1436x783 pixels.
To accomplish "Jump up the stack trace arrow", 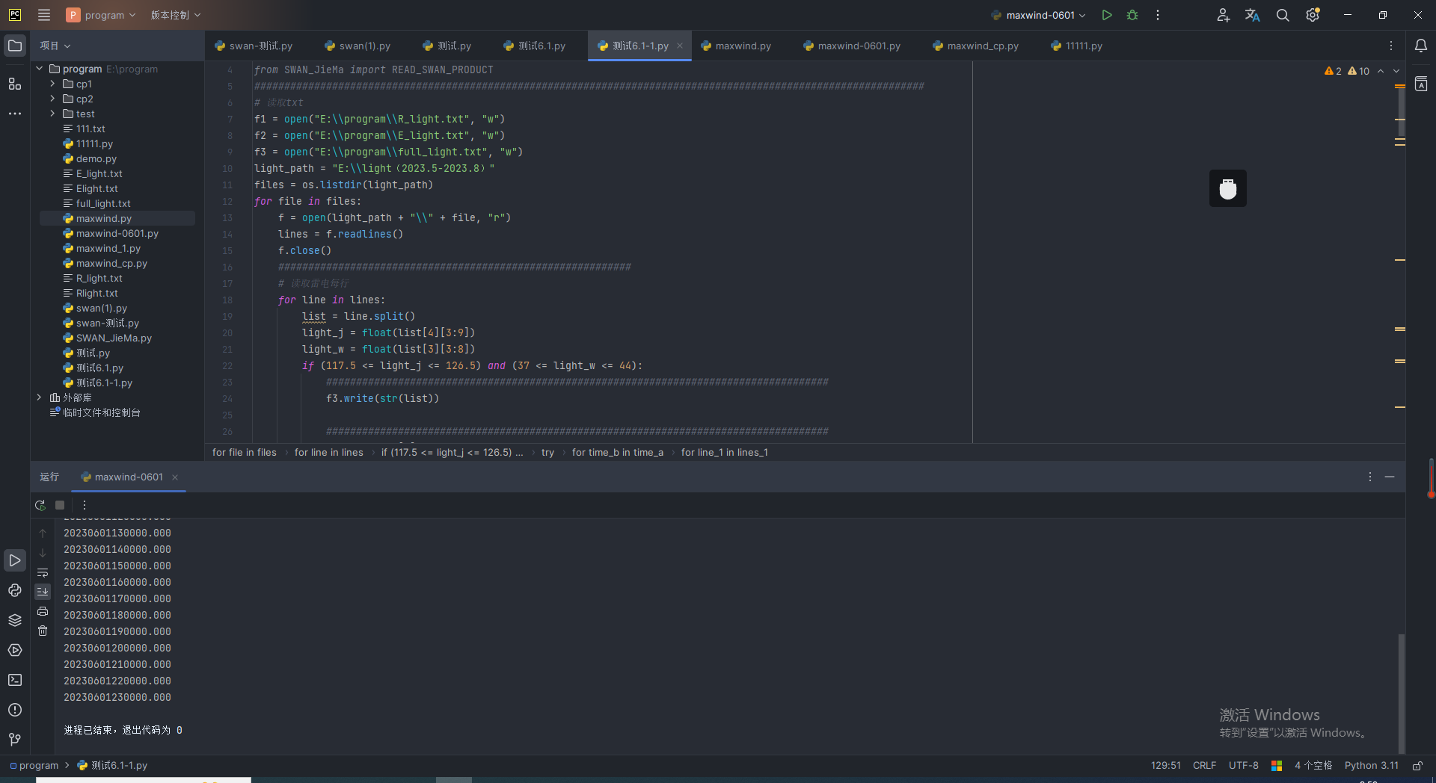I will [43, 533].
